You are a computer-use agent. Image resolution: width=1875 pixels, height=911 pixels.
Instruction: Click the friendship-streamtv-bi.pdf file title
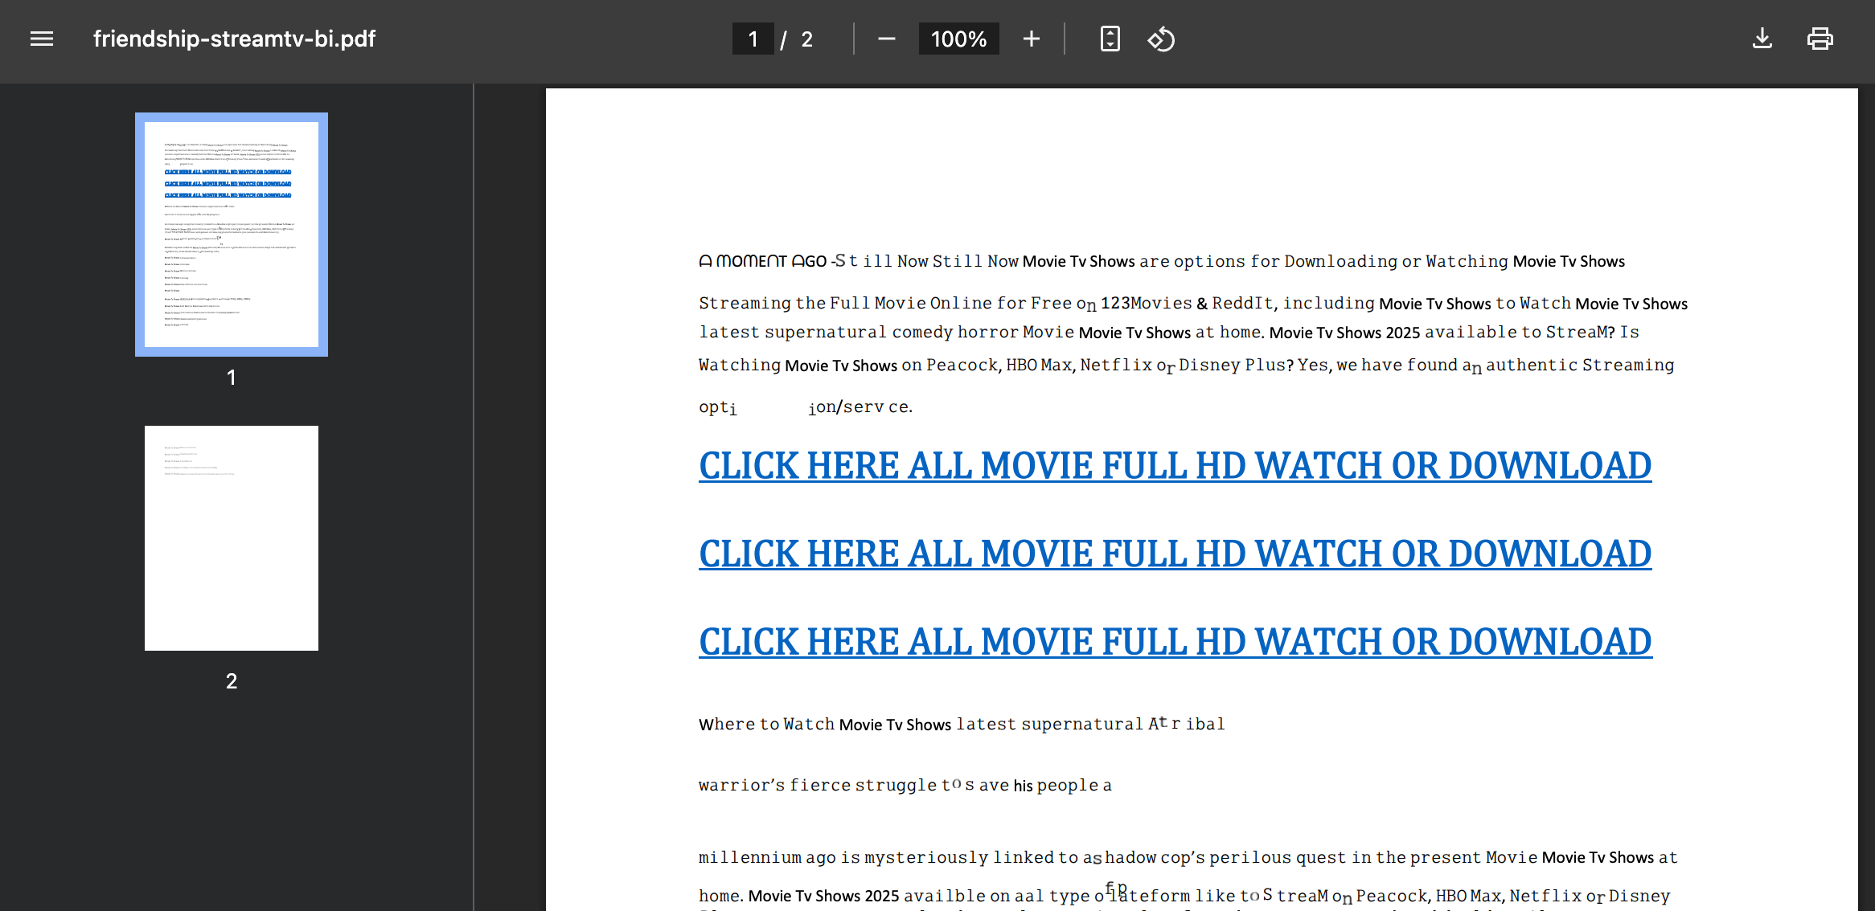(x=234, y=39)
